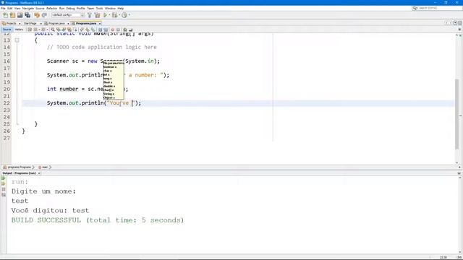Screen dimensions: 463x260
Task: Click the Shift Line Left icon
Action: [x=100, y=30]
